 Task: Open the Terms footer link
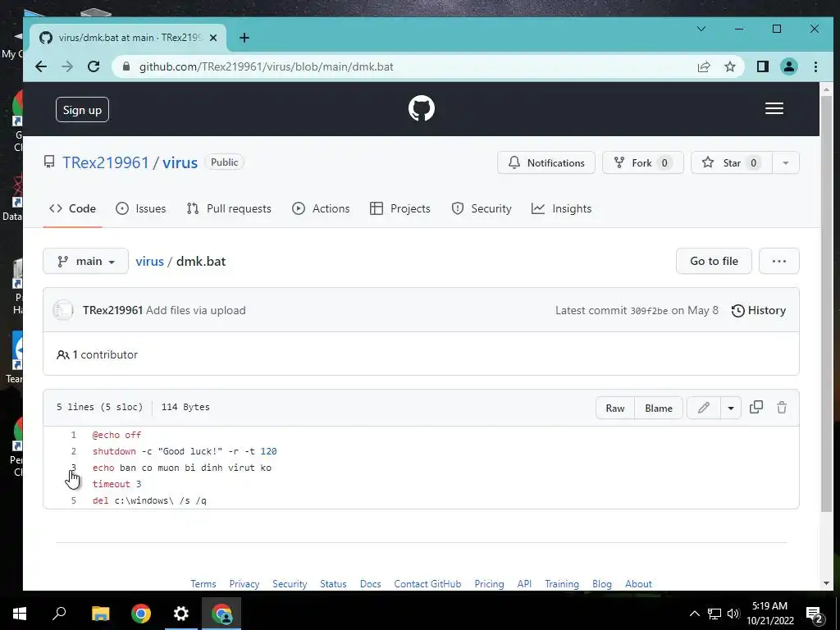[203, 583]
